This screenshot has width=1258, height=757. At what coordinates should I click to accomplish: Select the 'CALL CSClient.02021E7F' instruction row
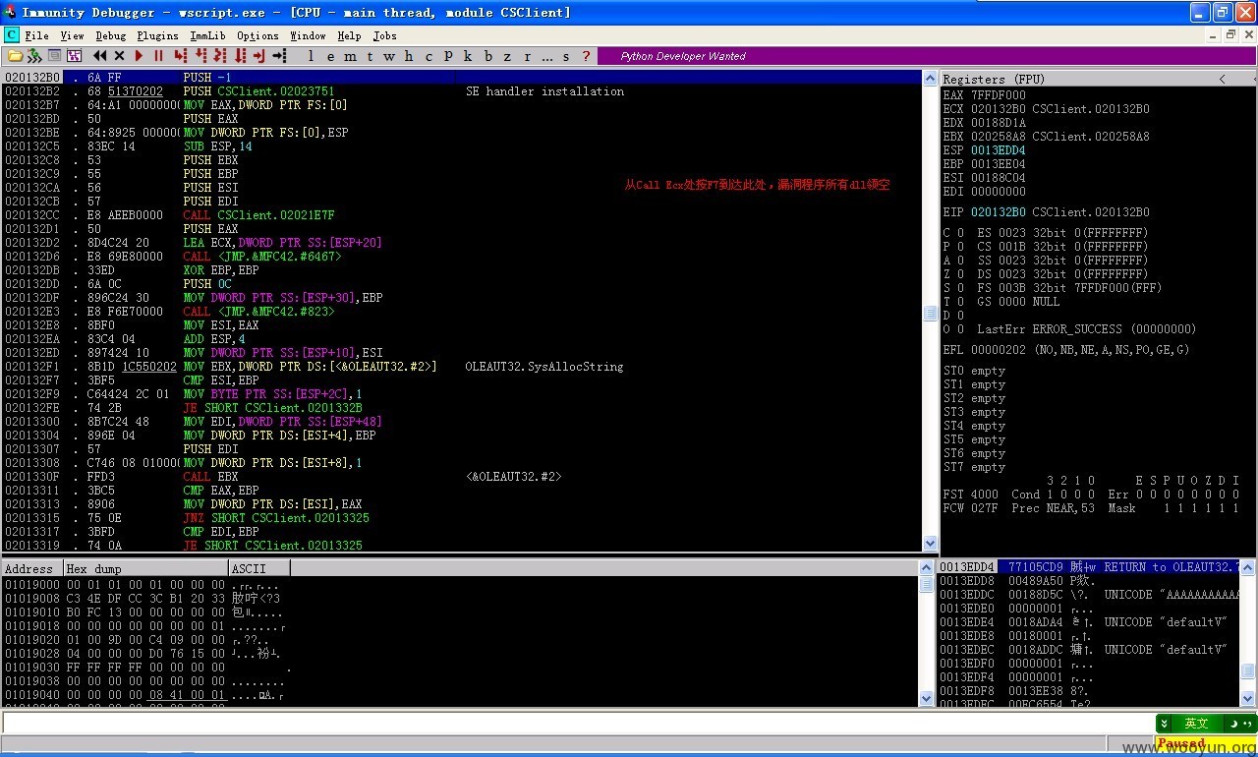(462, 215)
